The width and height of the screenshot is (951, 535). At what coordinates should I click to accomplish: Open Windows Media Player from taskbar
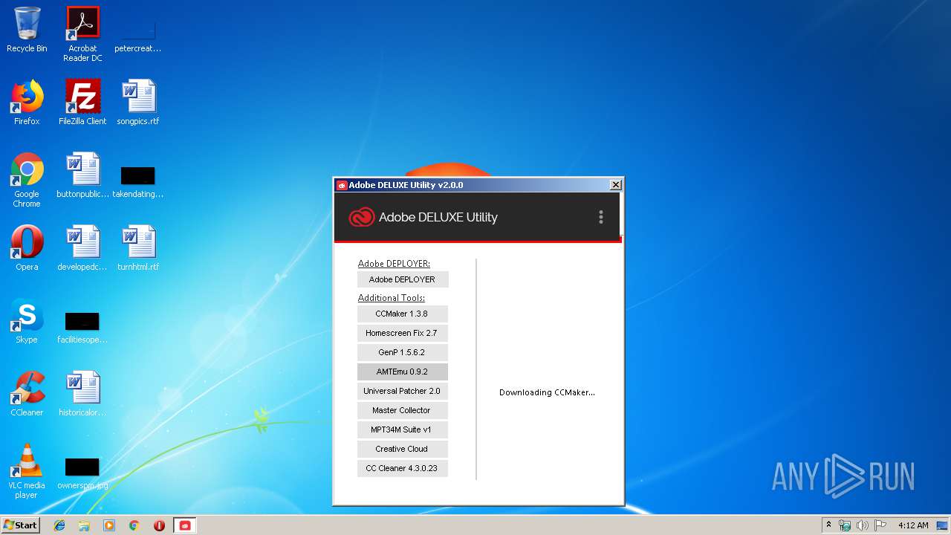coord(109,525)
